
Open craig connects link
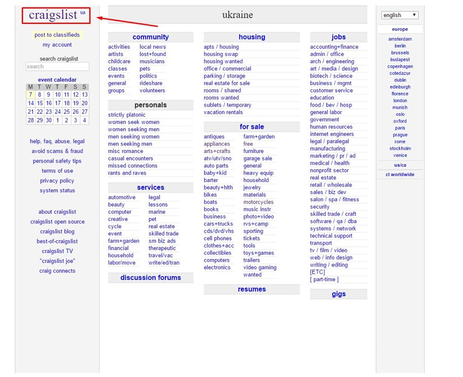(57, 271)
